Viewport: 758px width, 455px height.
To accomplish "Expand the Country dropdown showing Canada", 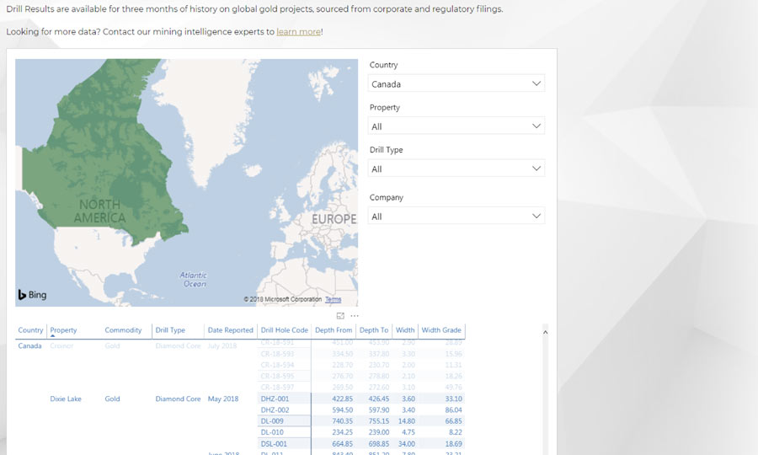I will click(456, 83).
